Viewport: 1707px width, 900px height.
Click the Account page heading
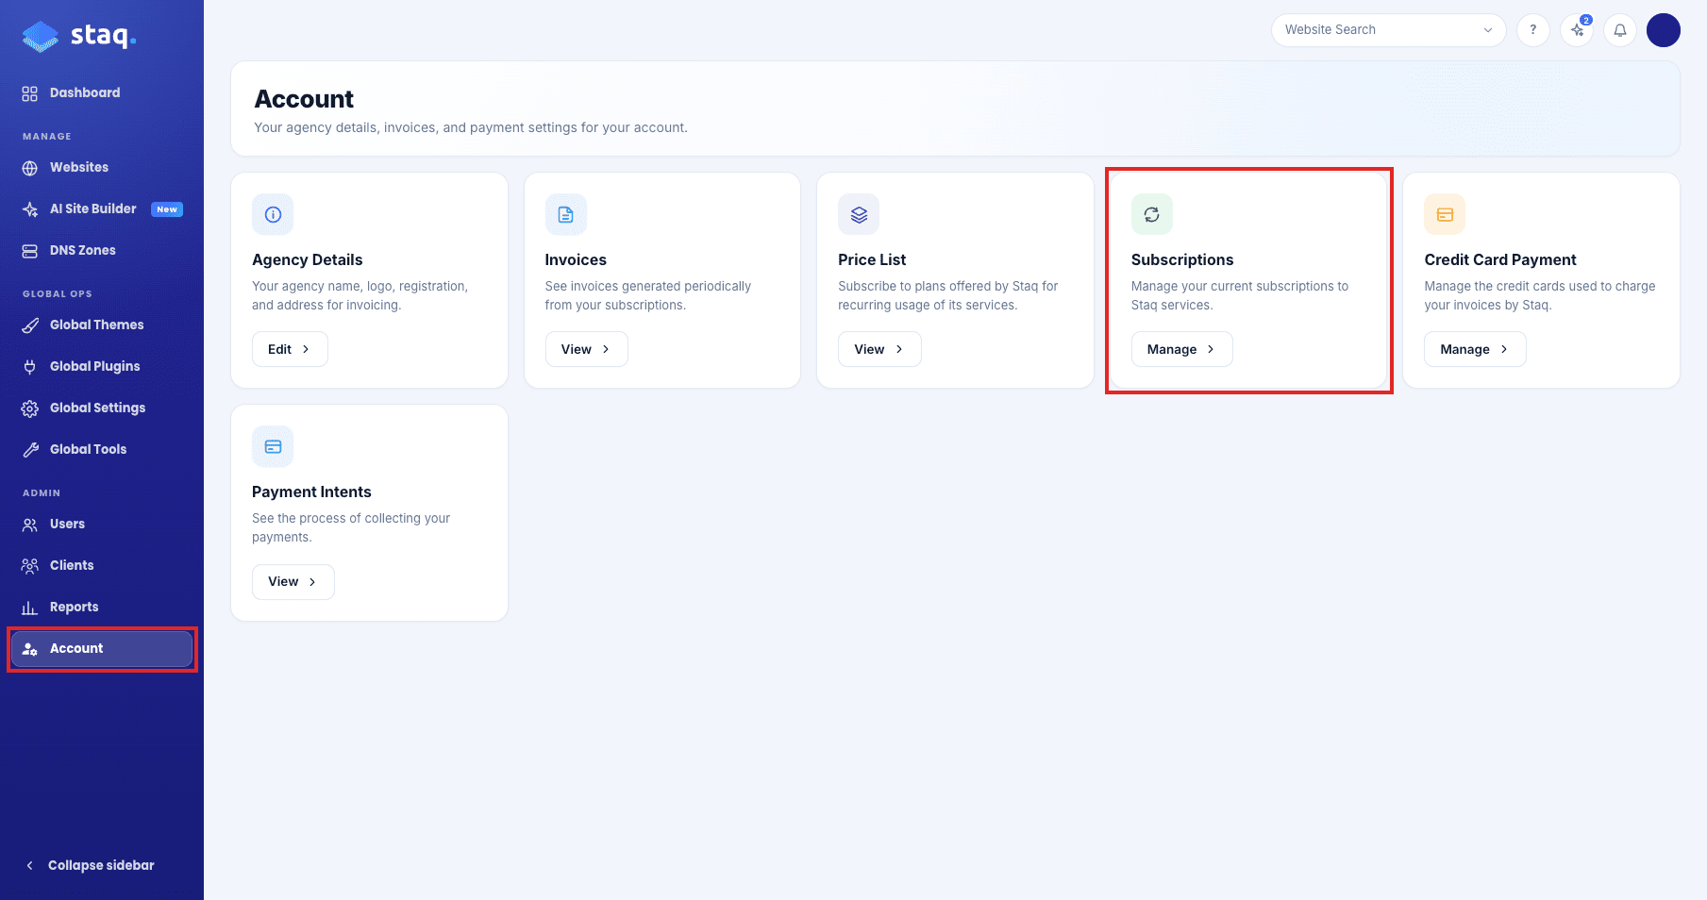pos(304,99)
